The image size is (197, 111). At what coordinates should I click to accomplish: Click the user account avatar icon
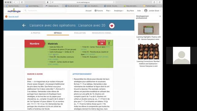[146, 10]
